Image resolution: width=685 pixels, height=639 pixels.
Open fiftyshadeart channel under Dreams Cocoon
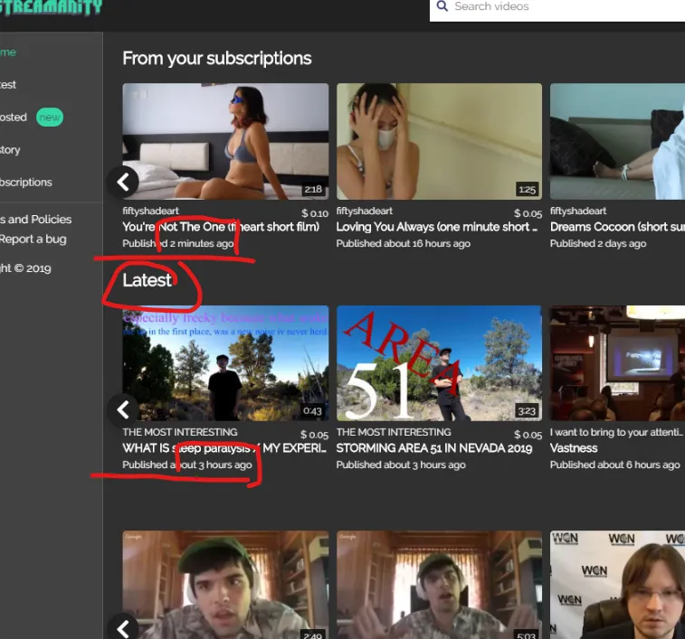click(578, 211)
